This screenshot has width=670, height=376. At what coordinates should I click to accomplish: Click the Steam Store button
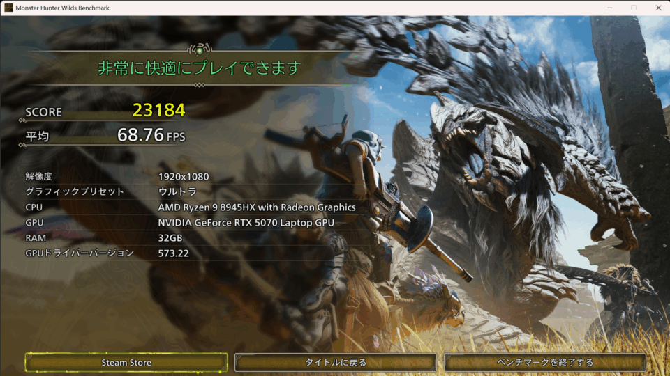(126, 362)
